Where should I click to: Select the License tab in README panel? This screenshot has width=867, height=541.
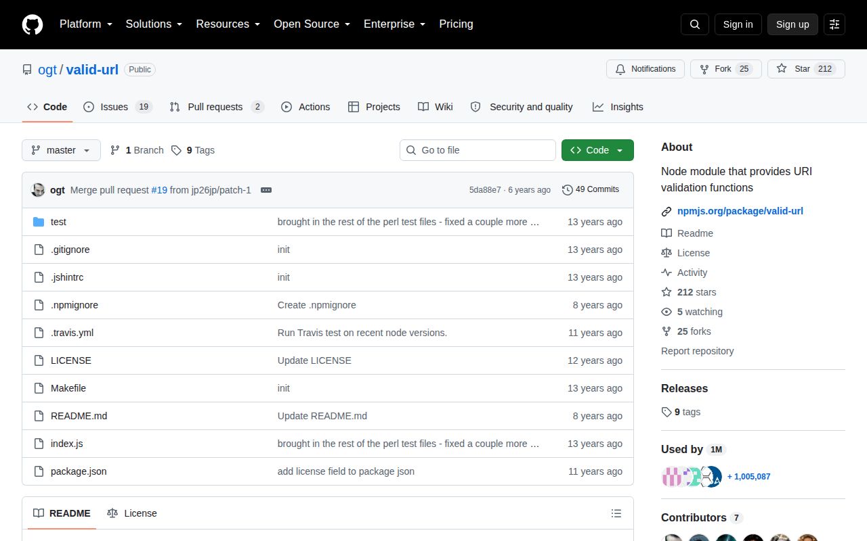tap(132, 513)
